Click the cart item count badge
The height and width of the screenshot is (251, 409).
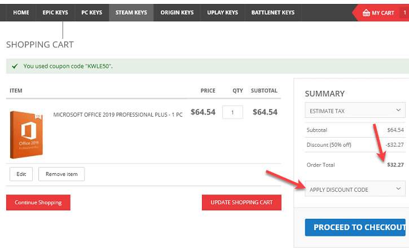coord(404,12)
